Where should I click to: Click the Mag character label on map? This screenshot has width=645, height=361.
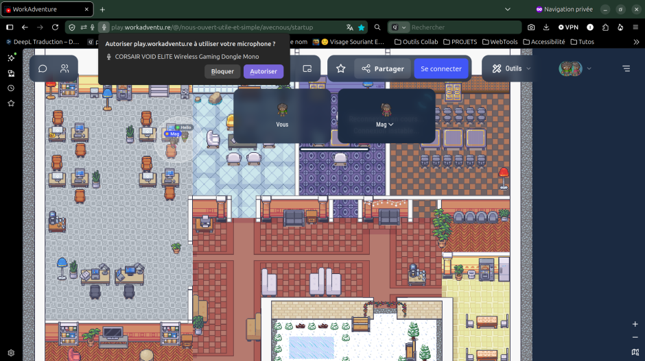tap(174, 134)
